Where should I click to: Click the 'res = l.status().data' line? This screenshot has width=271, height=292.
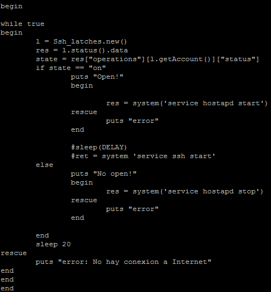pyautogui.click(x=82, y=50)
